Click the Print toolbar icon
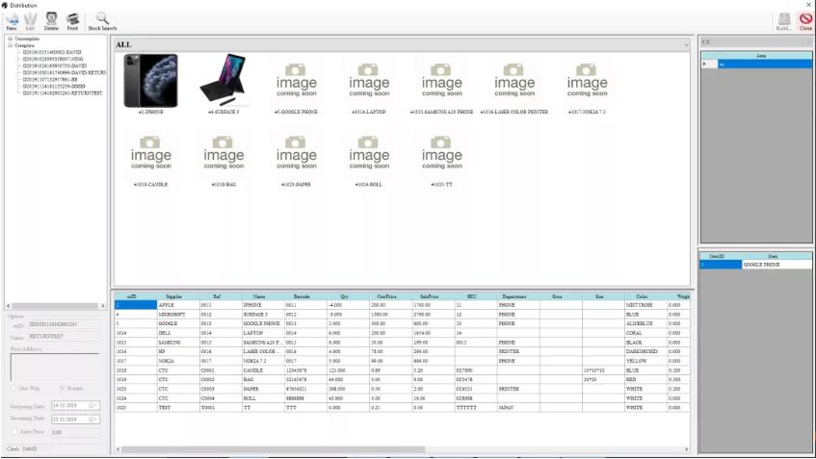The height and width of the screenshot is (459, 816). coord(72,19)
